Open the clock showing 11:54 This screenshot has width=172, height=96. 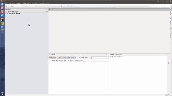167,1
